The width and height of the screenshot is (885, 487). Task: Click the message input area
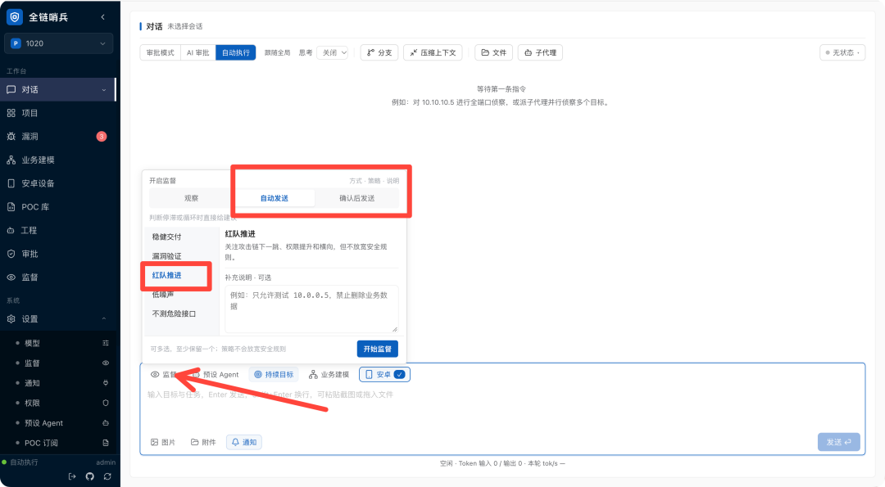(x=502, y=407)
